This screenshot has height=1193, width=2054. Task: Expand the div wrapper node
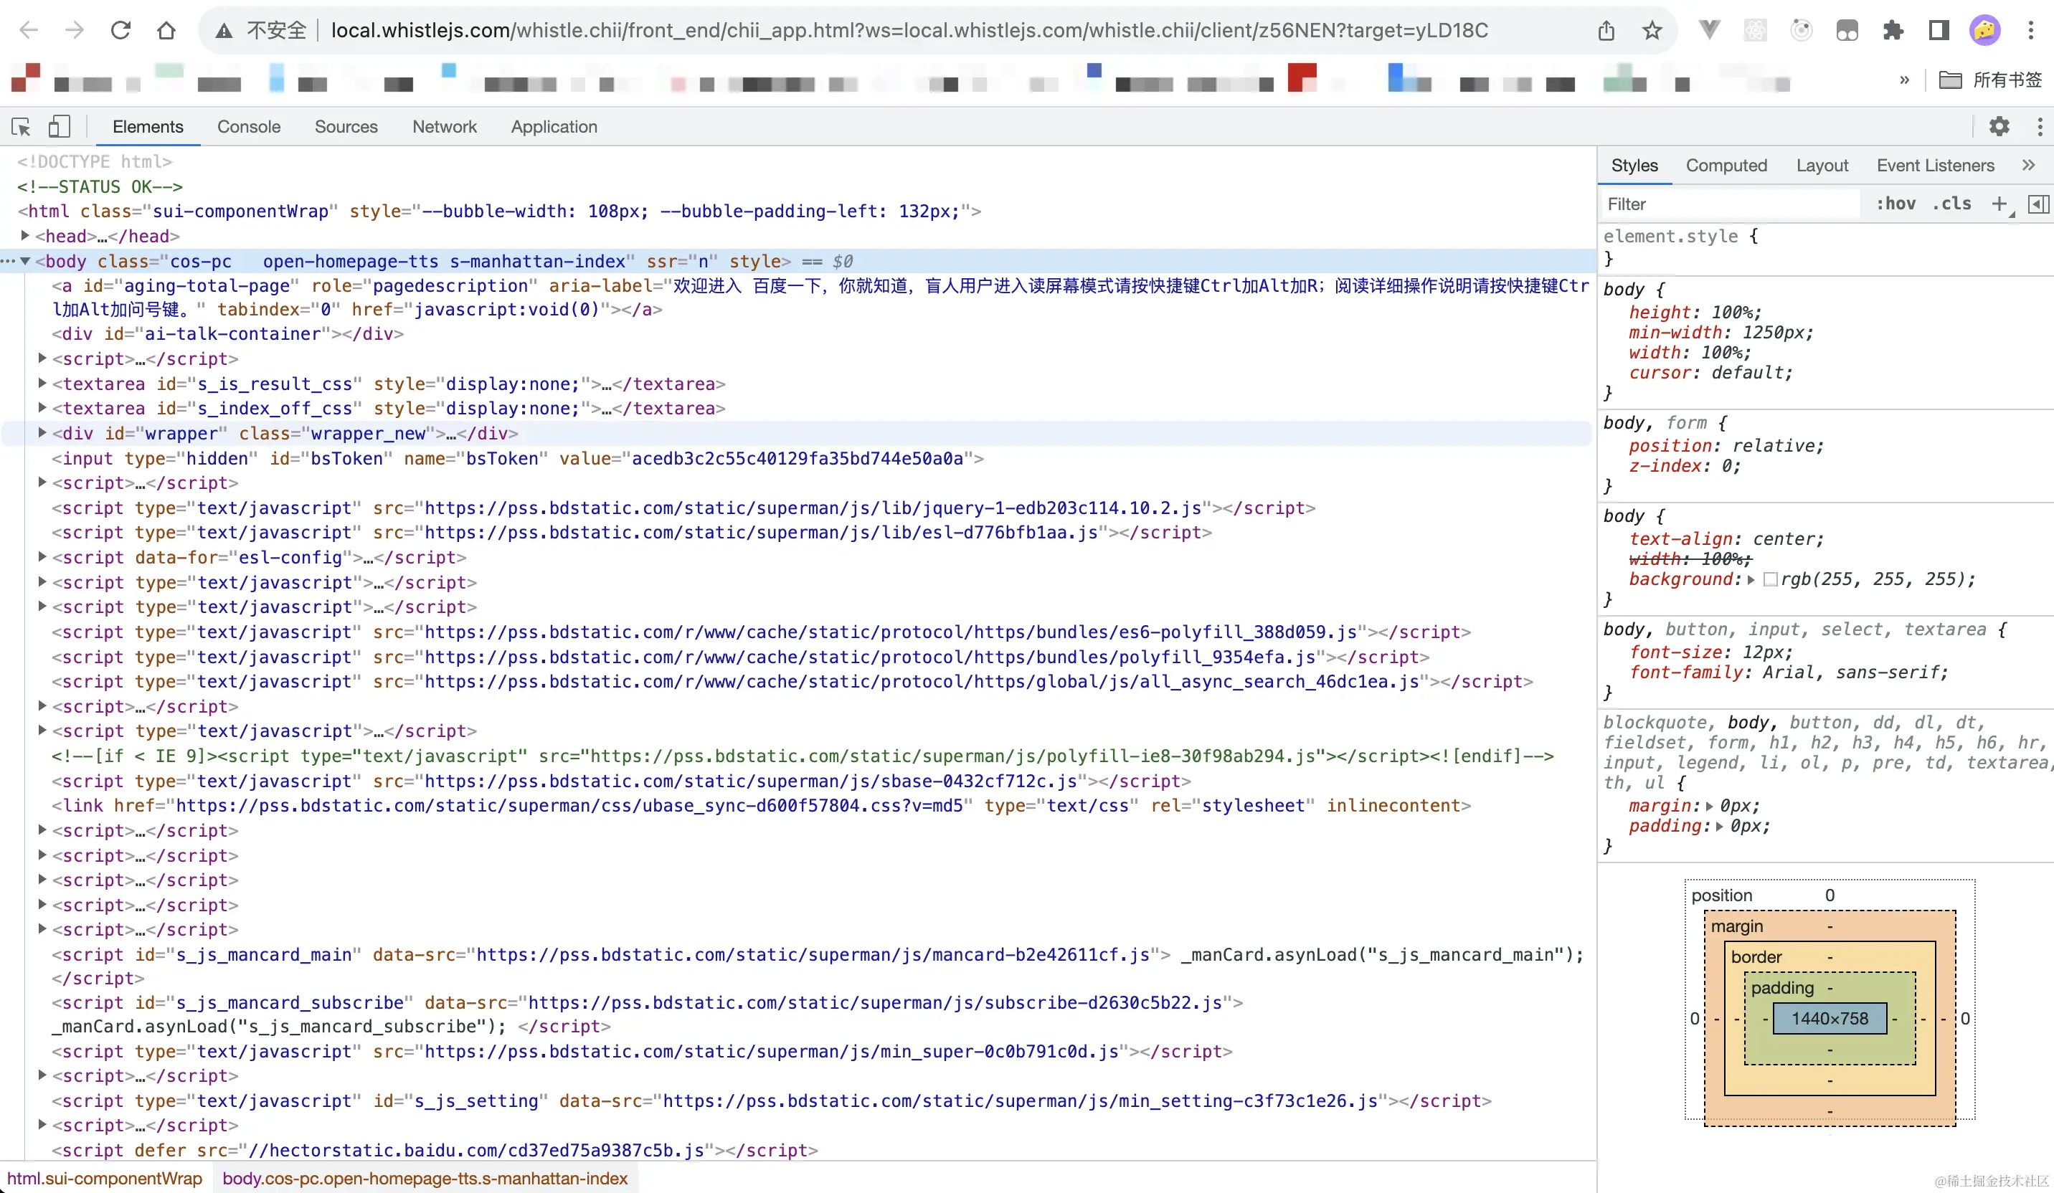(x=42, y=433)
